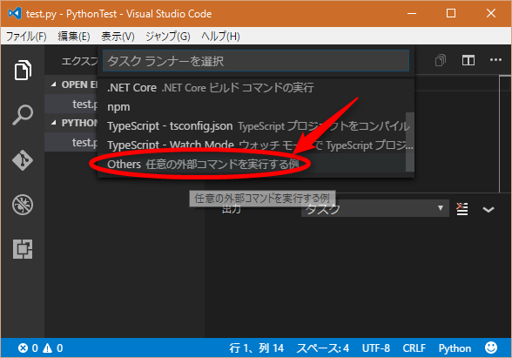
Task: Open the タスク output channel dropdown
Action: [374, 208]
